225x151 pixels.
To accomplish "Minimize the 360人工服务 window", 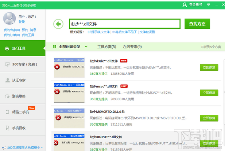I will click(x=217, y=5).
